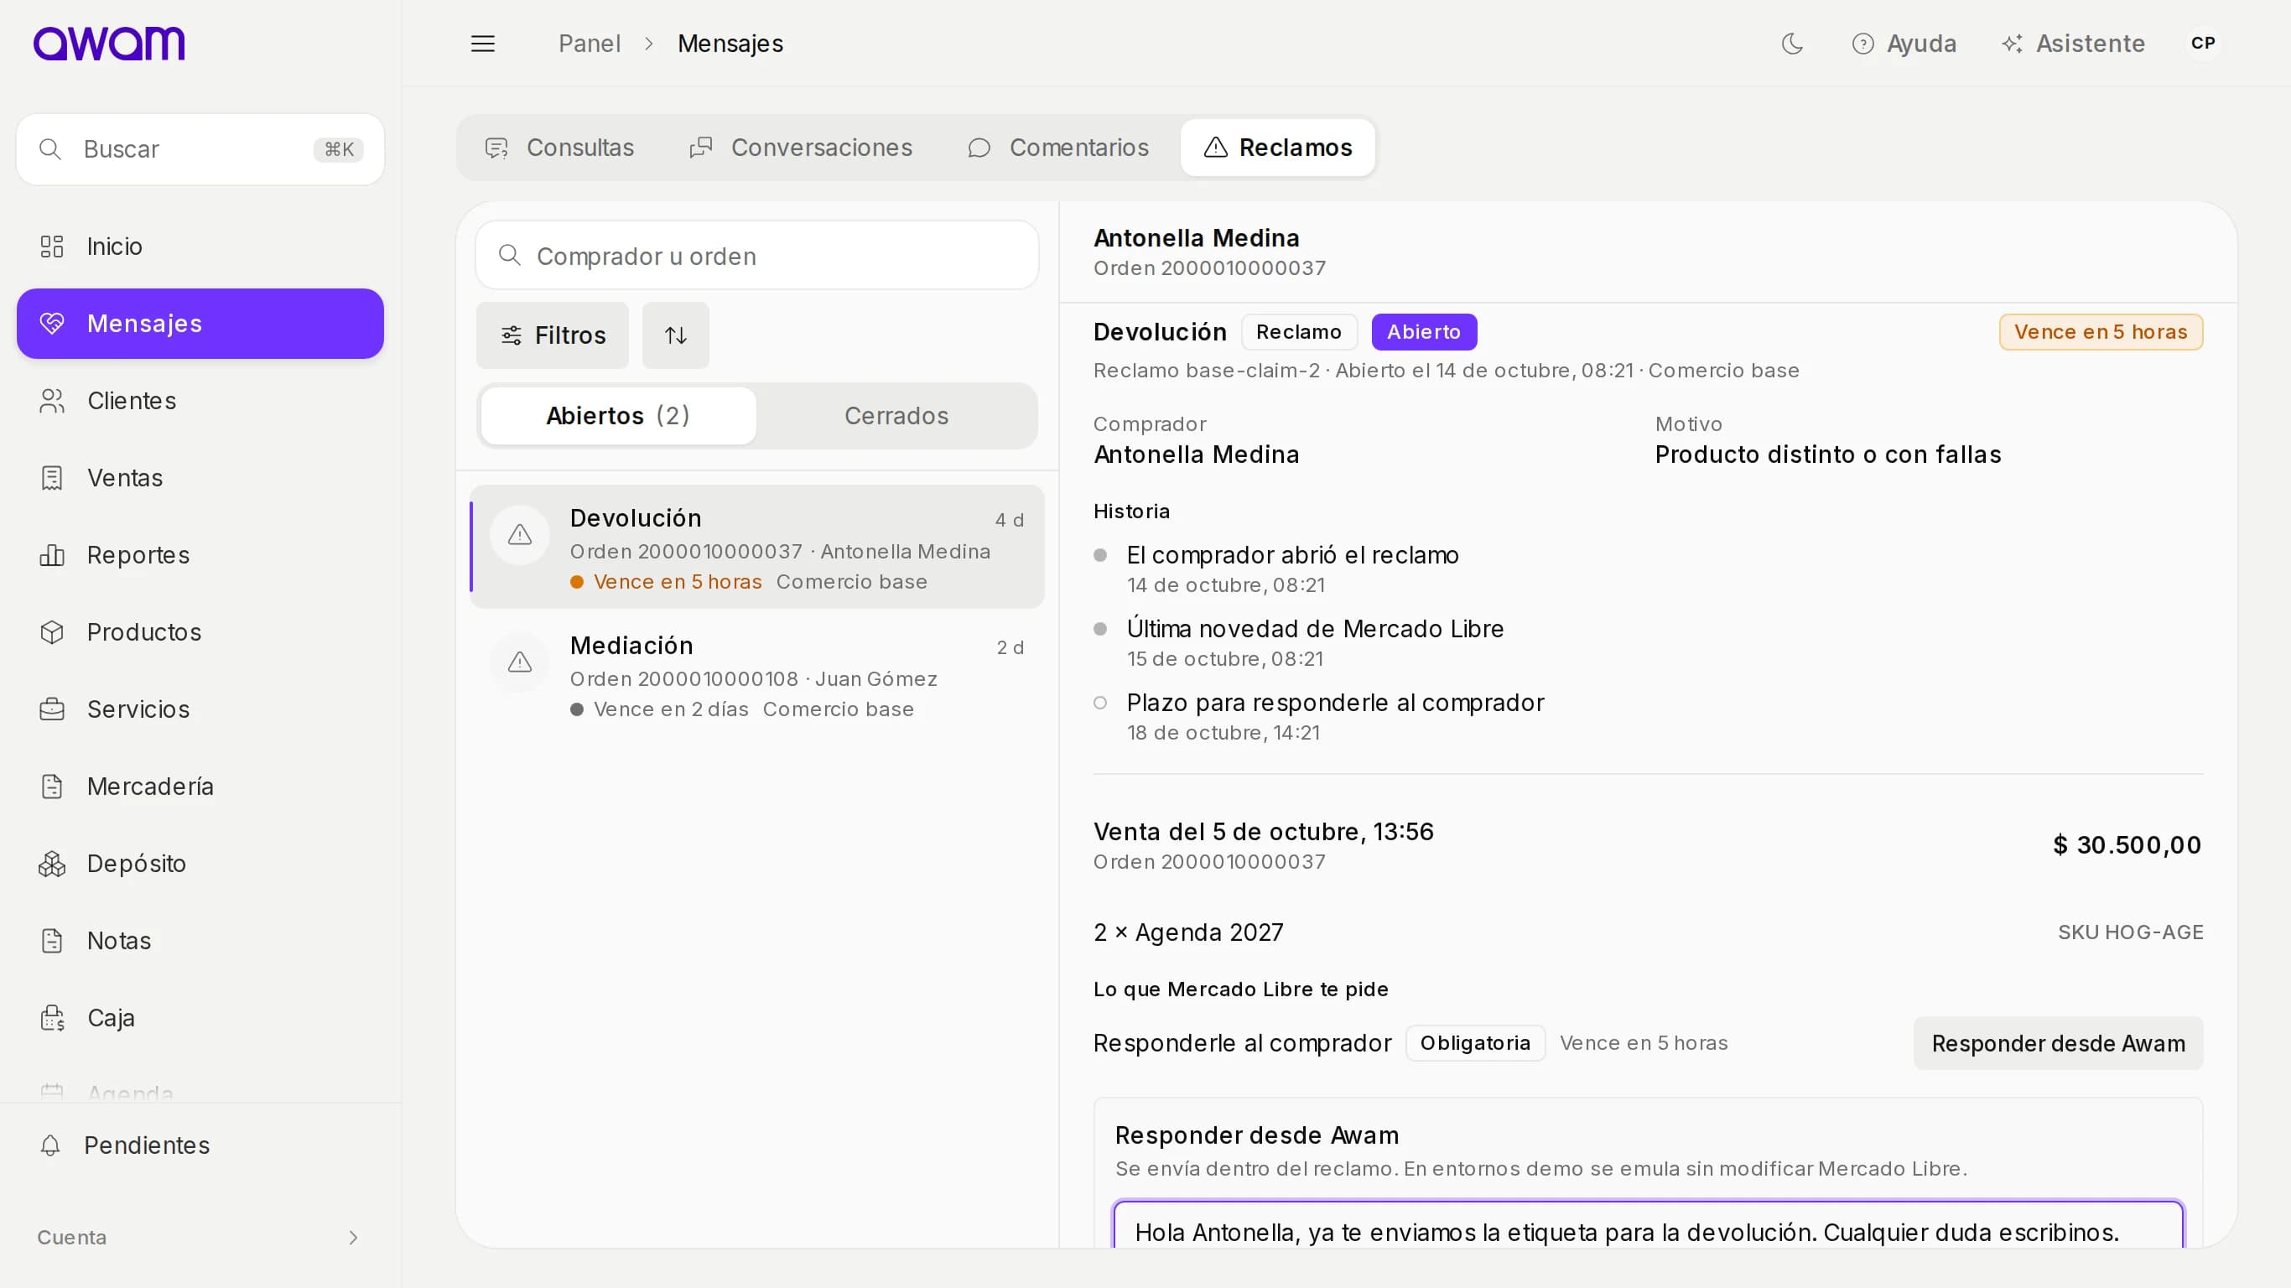
Task: Click the Notas icon
Action: click(x=52, y=940)
